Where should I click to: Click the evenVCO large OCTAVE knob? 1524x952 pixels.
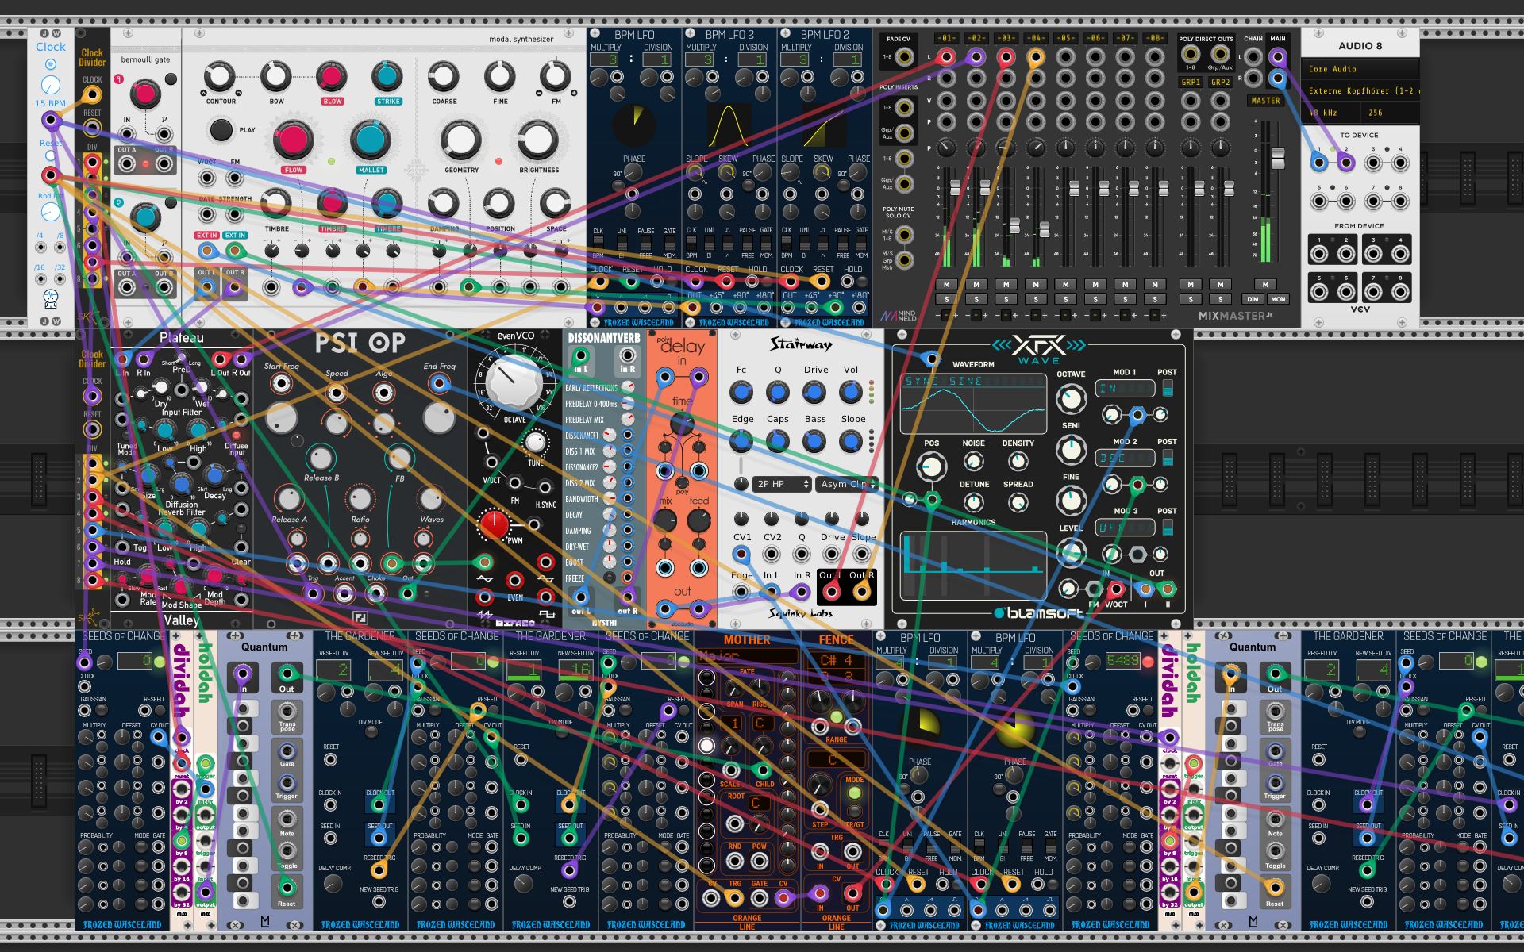[514, 382]
